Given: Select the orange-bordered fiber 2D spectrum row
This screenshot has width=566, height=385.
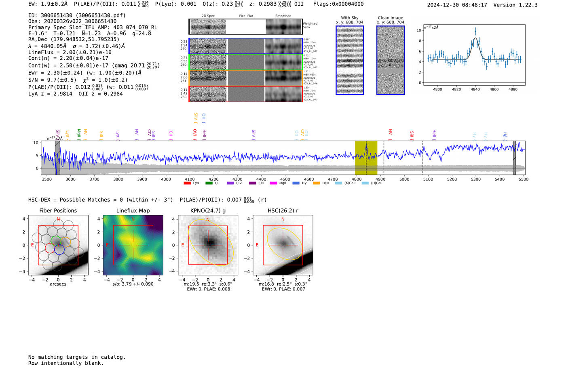Looking at the screenshot, I should click(x=246, y=78).
